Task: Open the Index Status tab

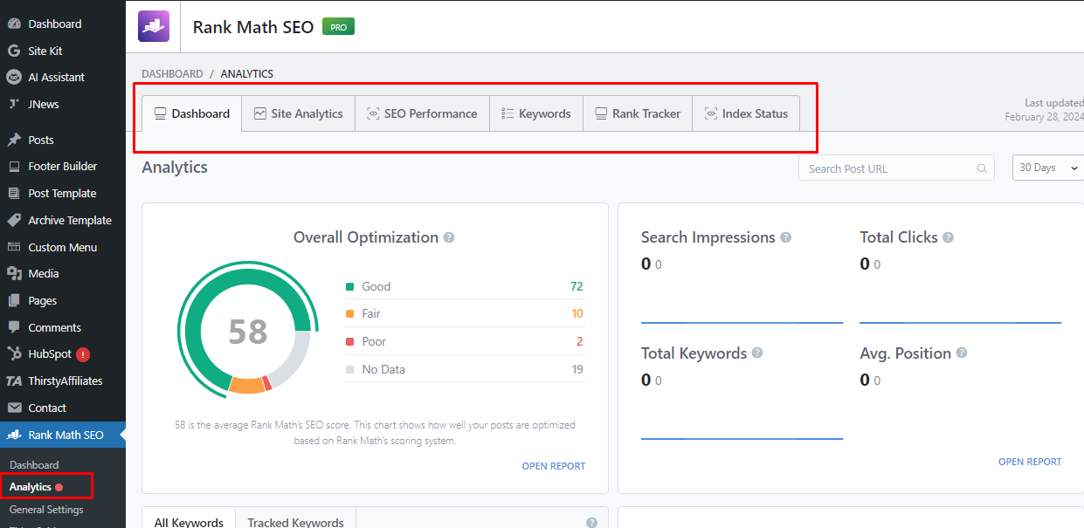Action: 746,113
